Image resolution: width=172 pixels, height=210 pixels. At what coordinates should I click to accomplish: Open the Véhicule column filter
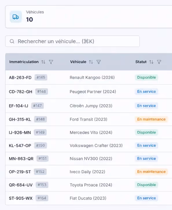point(99,62)
